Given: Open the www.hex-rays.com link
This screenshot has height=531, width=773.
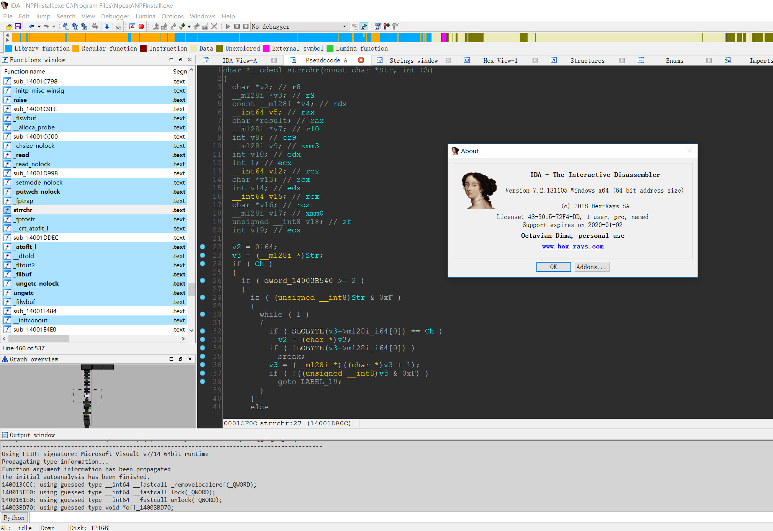Looking at the screenshot, I should (572, 247).
